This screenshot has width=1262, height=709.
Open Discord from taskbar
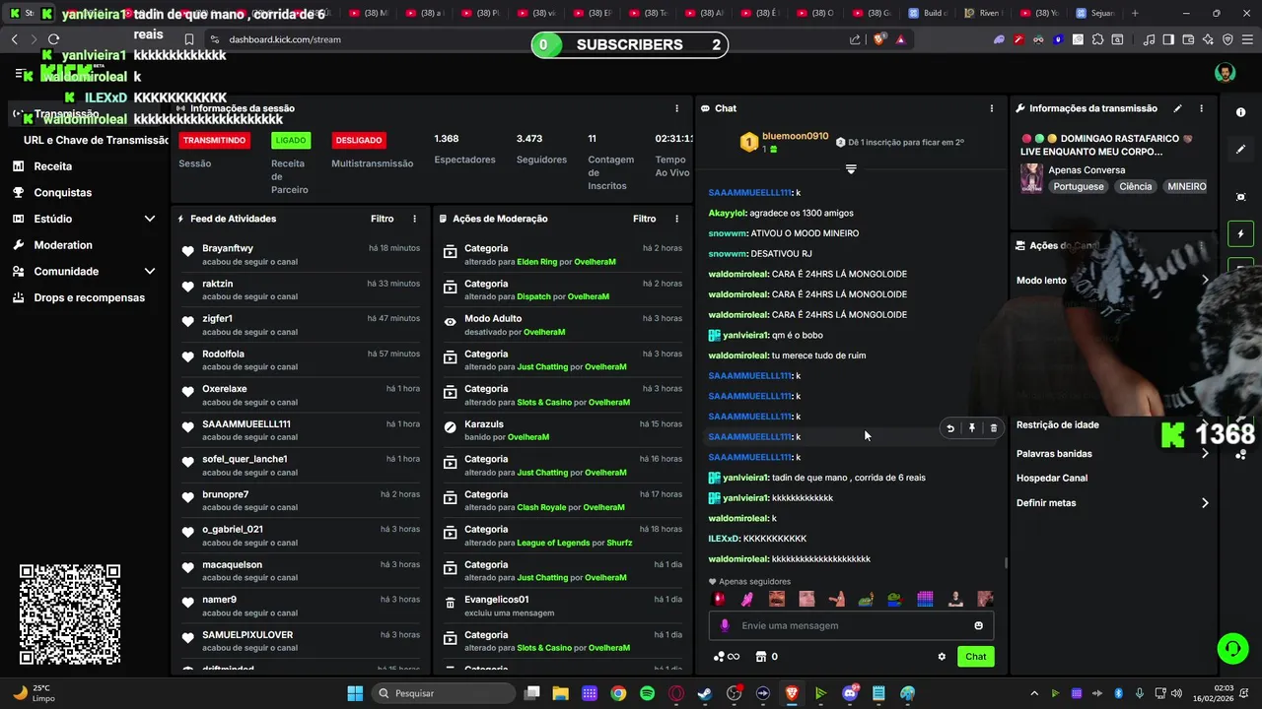(850, 693)
